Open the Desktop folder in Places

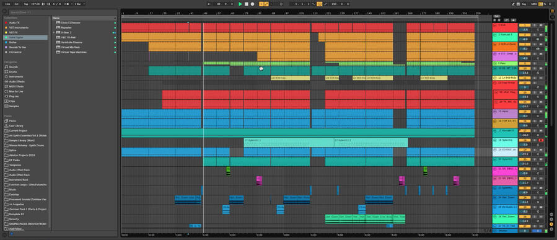[x=14, y=195]
